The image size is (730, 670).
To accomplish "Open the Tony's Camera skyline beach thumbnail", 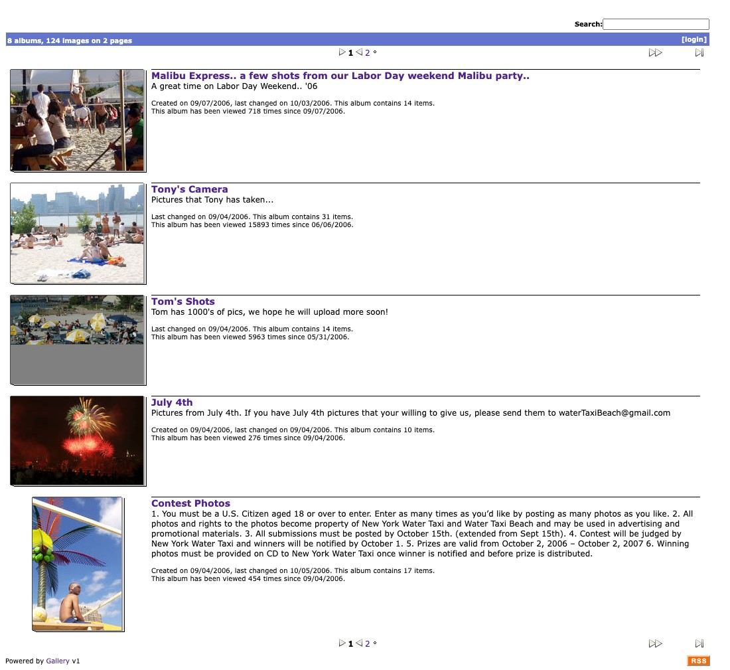I will click(x=77, y=233).
